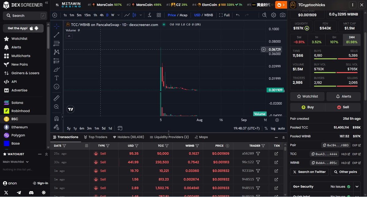Open the Liquidity Providers (2) tab
The image size is (367, 197).
point(169,137)
